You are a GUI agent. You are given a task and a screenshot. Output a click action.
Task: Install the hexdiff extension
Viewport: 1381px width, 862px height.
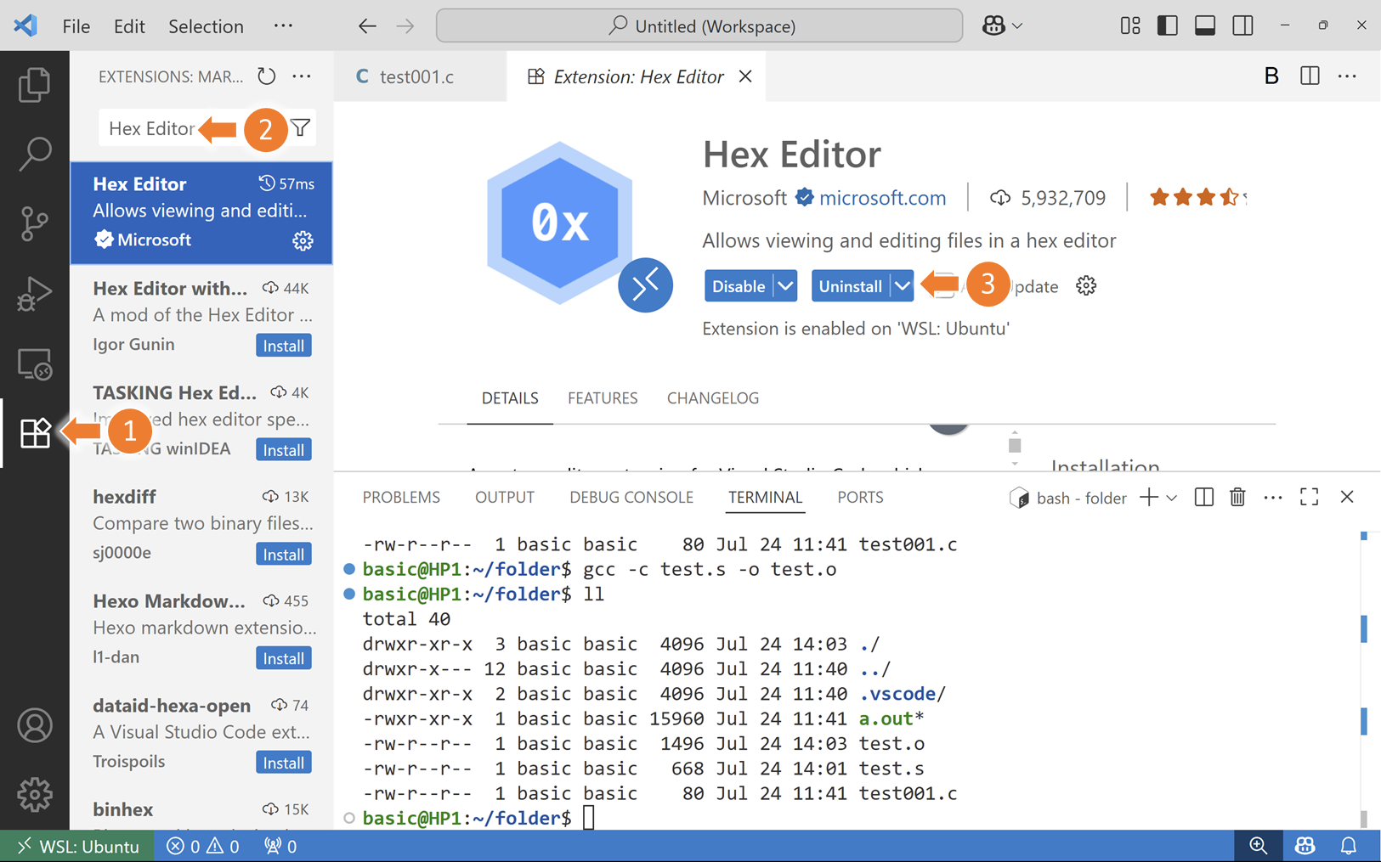click(x=284, y=555)
